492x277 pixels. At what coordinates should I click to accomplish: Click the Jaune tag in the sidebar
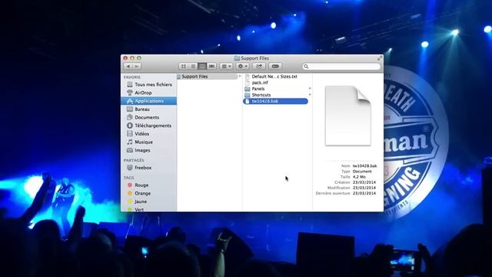[148, 202]
